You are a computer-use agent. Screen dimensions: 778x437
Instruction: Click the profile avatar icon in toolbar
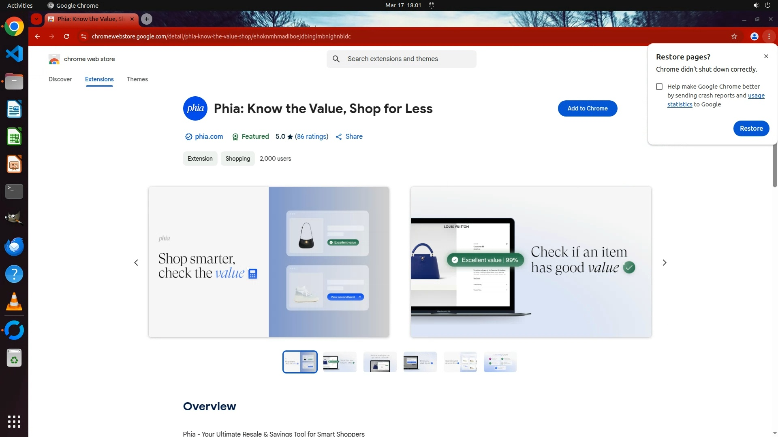(x=754, y=36)
